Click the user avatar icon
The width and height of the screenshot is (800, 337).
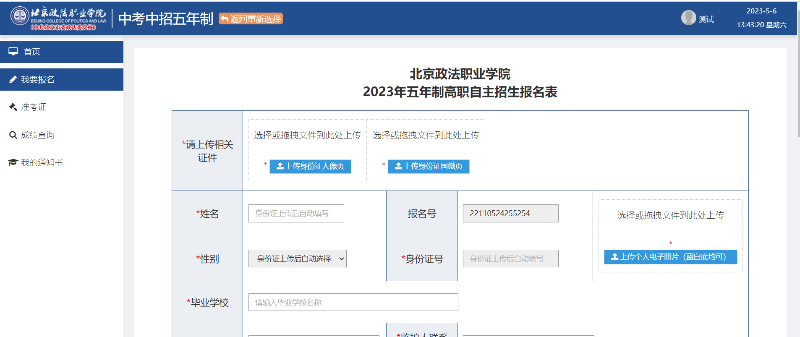point(688,18)
